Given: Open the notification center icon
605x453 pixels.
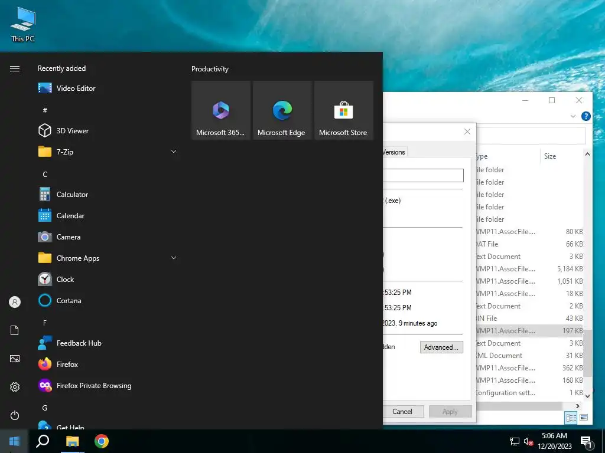Looking at the screenshot, I should (586, 442).
